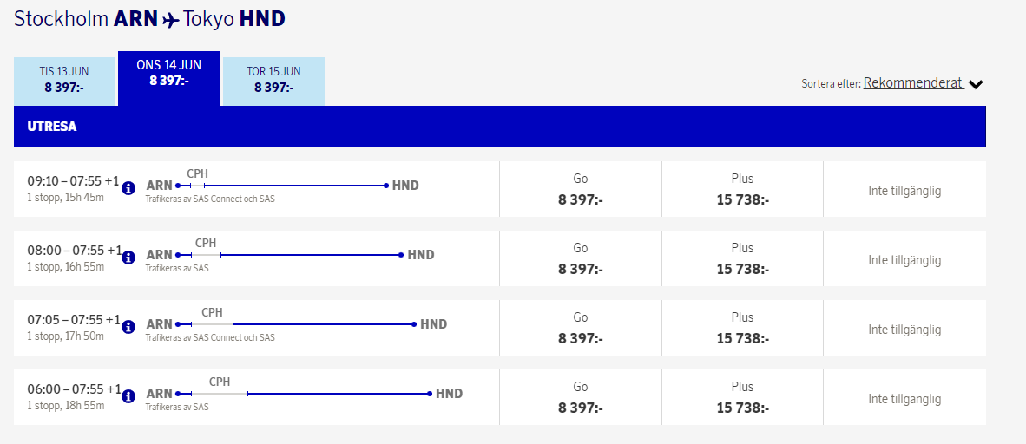The image size is (1026, 444).
Task: Switch to the TOR 15 JUN date tab
Action: [x=273, y=80]
